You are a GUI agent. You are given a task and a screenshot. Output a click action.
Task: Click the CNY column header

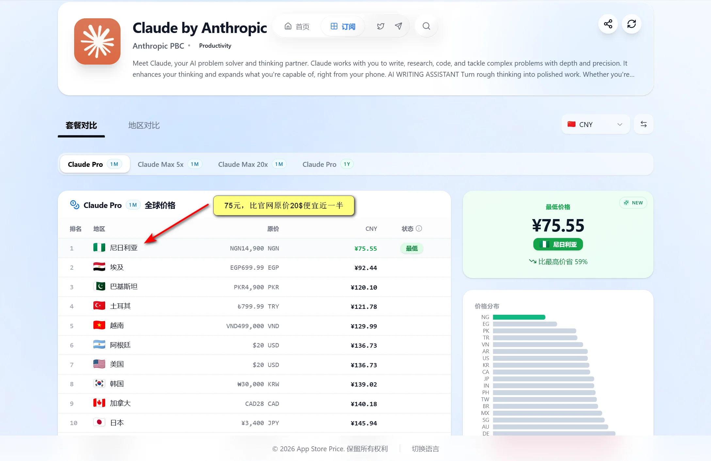coord(371,229)
